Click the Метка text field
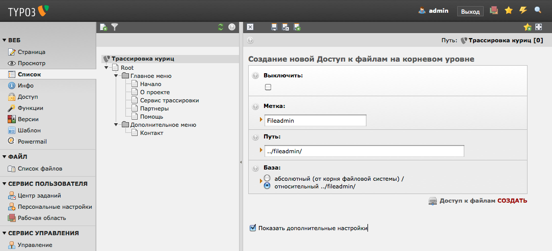 coord(315,121)
